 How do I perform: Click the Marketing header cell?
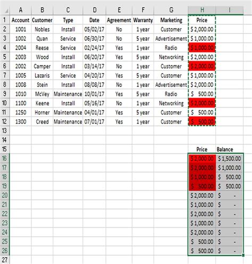[171, 20]
